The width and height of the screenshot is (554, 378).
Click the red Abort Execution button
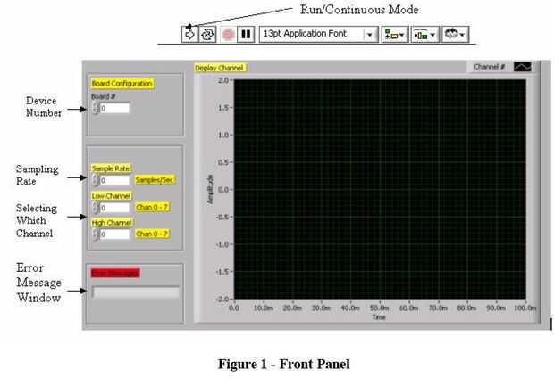[x=228, y=34]
